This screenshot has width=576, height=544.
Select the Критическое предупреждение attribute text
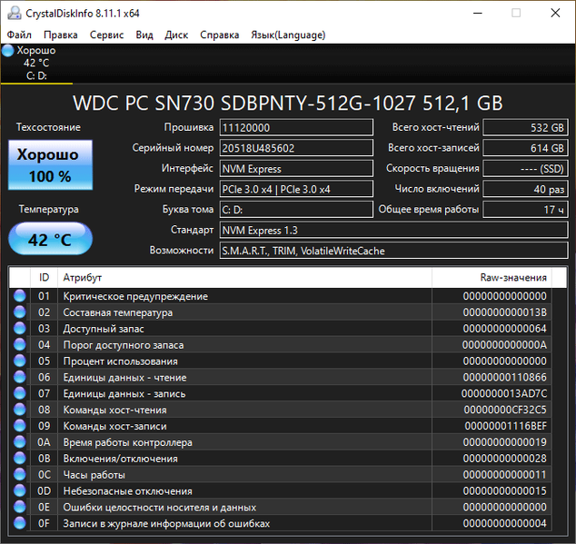coord(135,296)
